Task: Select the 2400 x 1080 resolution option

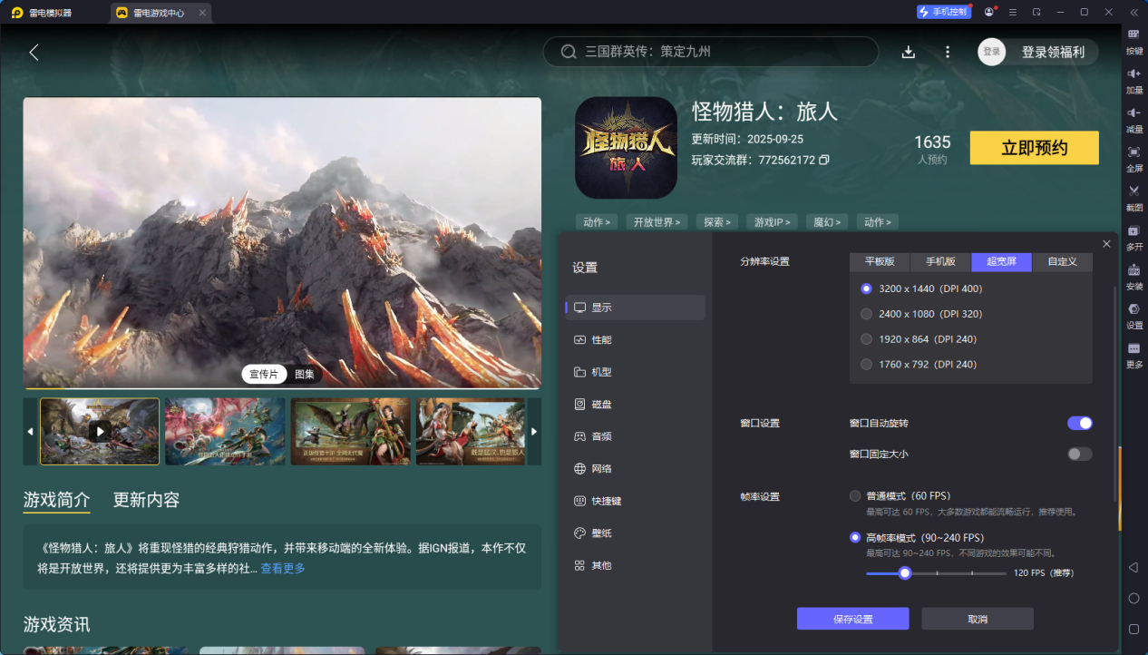Action: point(866,314)
